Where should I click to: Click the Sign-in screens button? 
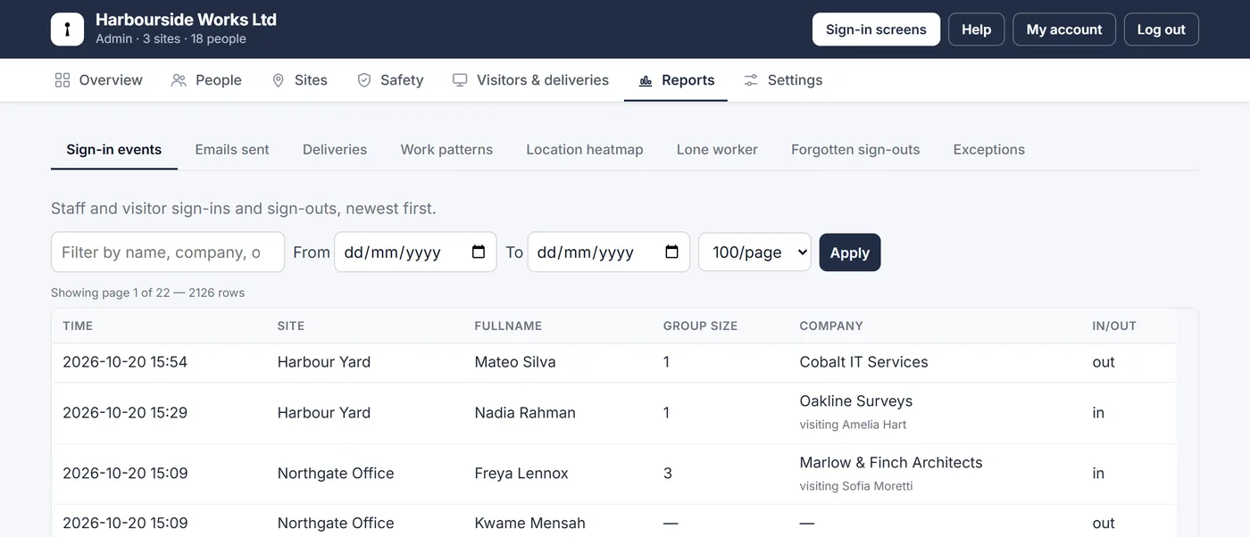(x=876, y=29)
